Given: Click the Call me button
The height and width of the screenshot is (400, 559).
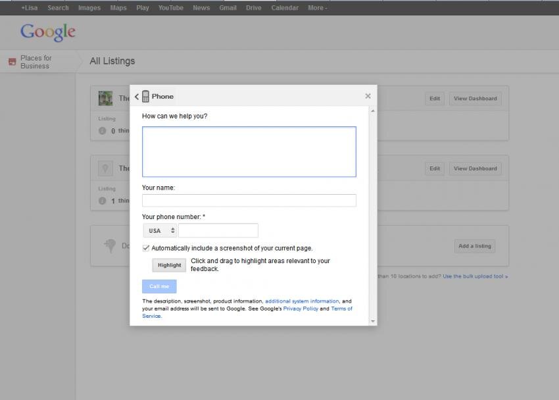Looking at the screenshot, I should point(159,286).
